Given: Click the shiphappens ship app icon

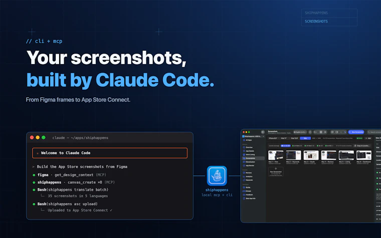Looking at the screenshot, I should tap(217, 175).
